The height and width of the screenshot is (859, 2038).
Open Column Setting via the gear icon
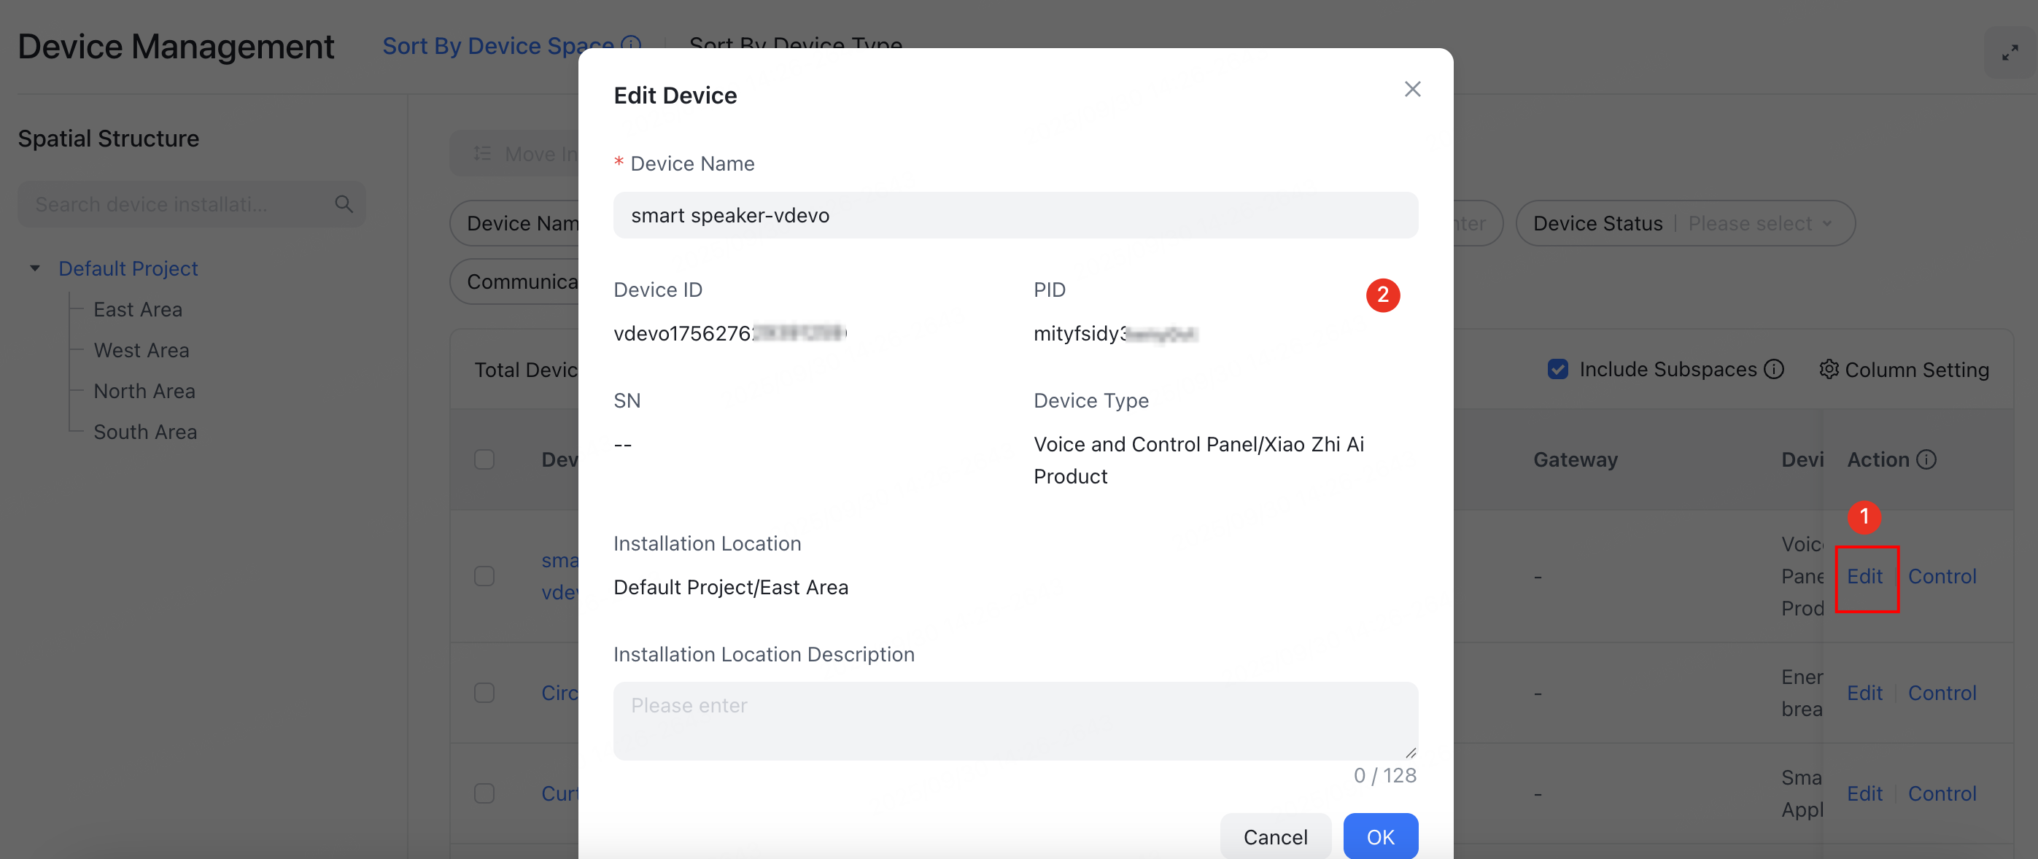pyautogui.click(x=1830, y=370)
